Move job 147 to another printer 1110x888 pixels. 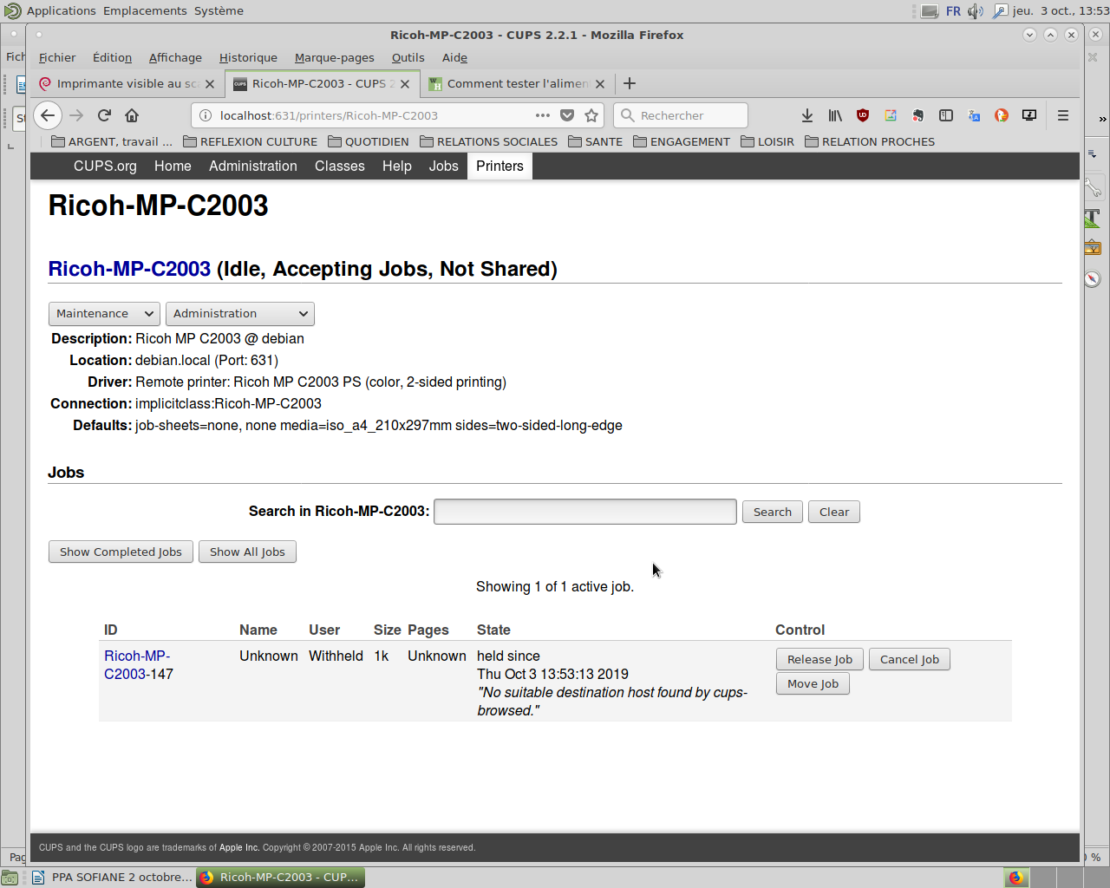tap(813, 683)
